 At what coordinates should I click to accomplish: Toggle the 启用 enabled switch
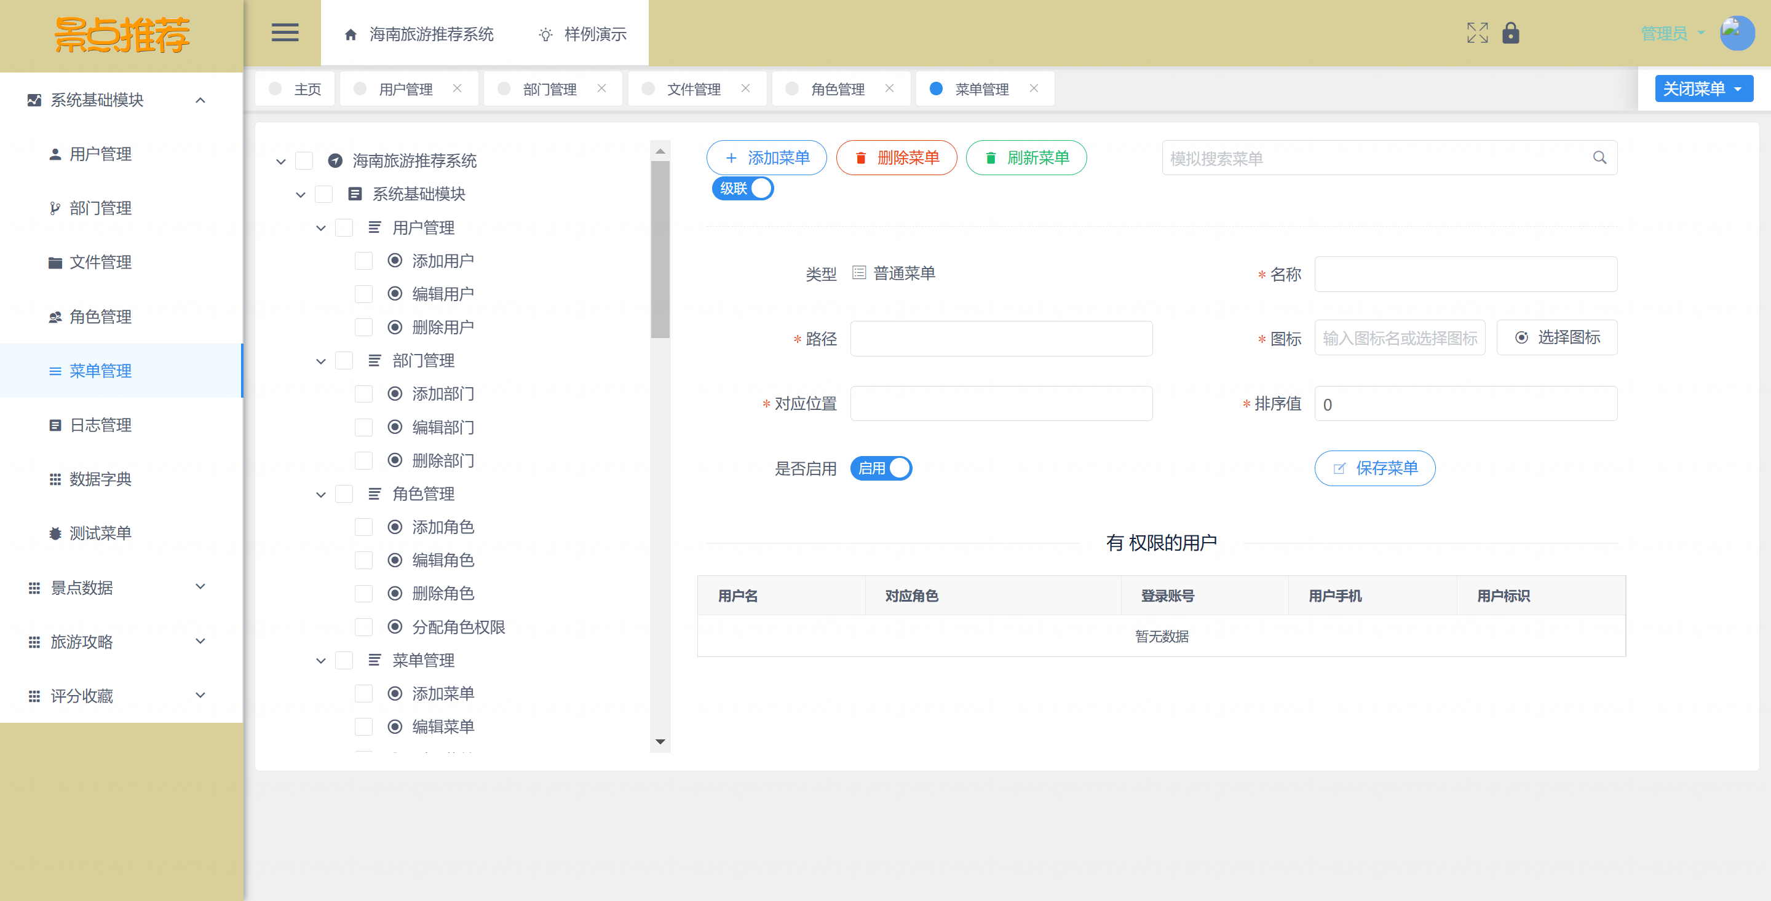coord(881,468)
